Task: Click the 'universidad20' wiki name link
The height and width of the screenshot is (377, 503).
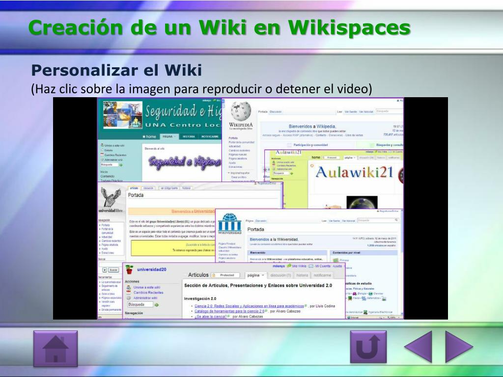Action: tap(152, 269)
